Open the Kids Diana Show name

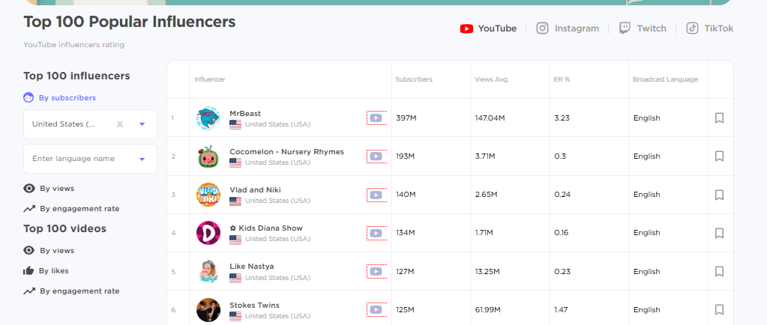(x=266, y=228)
